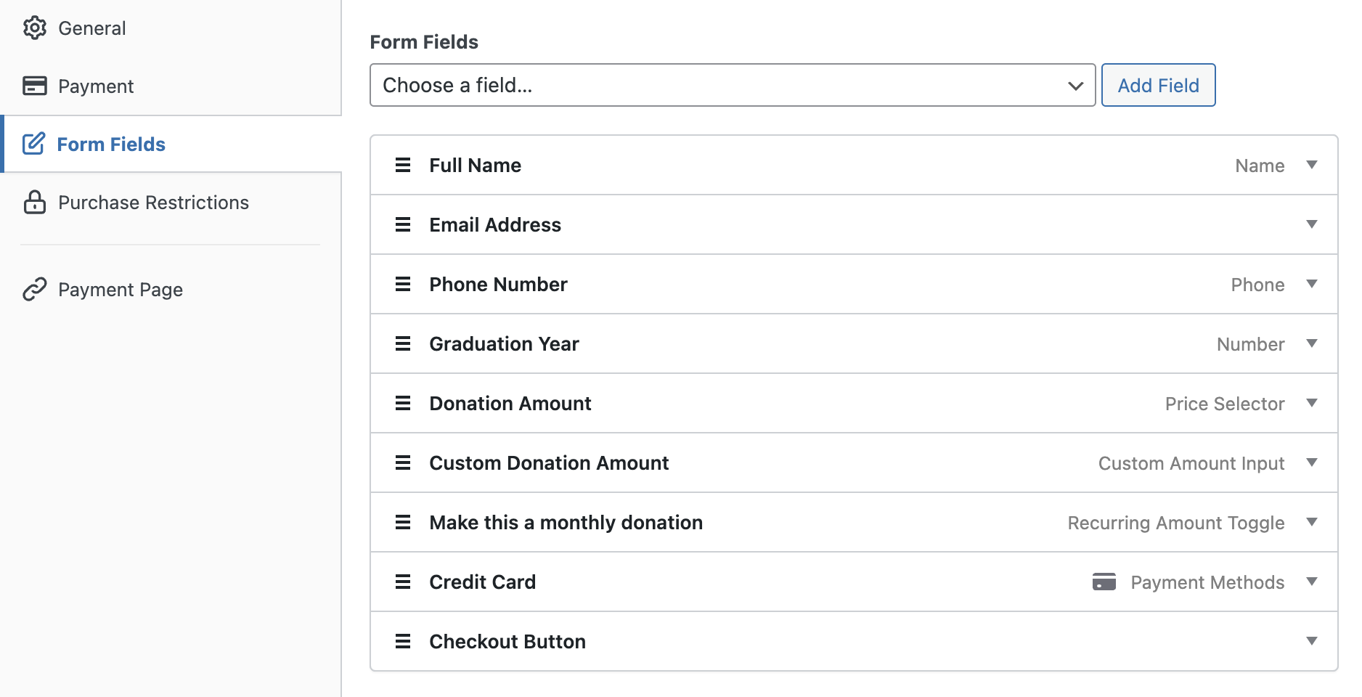Click the Payment Page link icon
1362x697 pixels.
click(34, 289)
